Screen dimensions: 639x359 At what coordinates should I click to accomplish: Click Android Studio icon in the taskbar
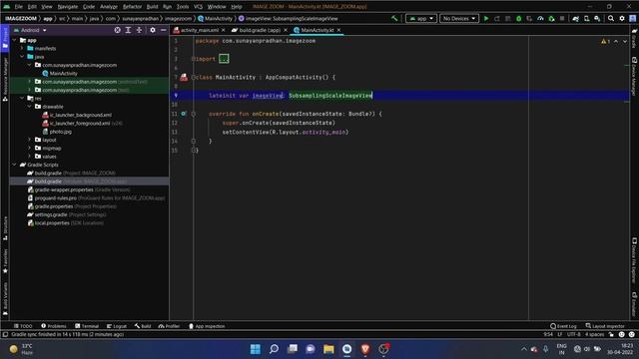pos(346,349)
